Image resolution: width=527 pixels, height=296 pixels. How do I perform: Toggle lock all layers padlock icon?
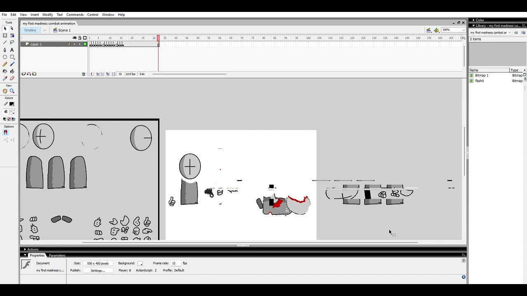click(x=79, y=38)
